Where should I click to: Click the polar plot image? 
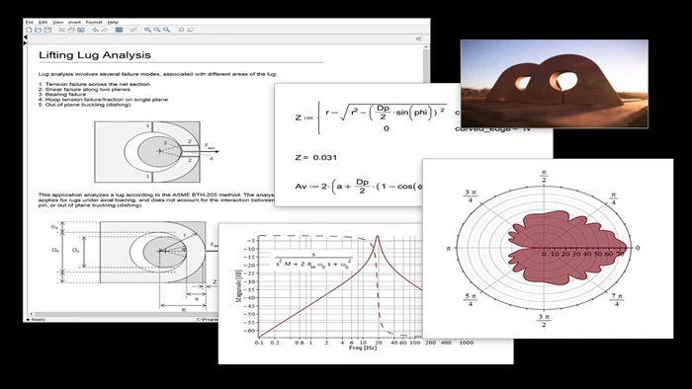(x=548, y=249)
